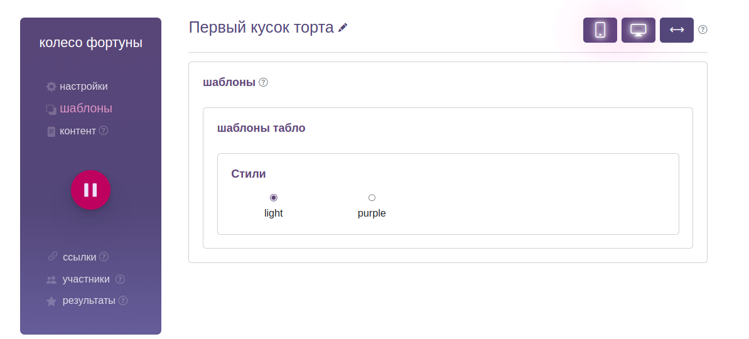Go to контент in the sidebar

(77, 131)
